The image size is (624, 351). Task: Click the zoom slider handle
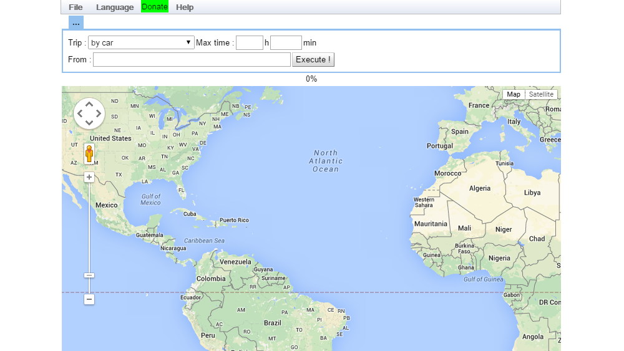[x=89, y=275]
